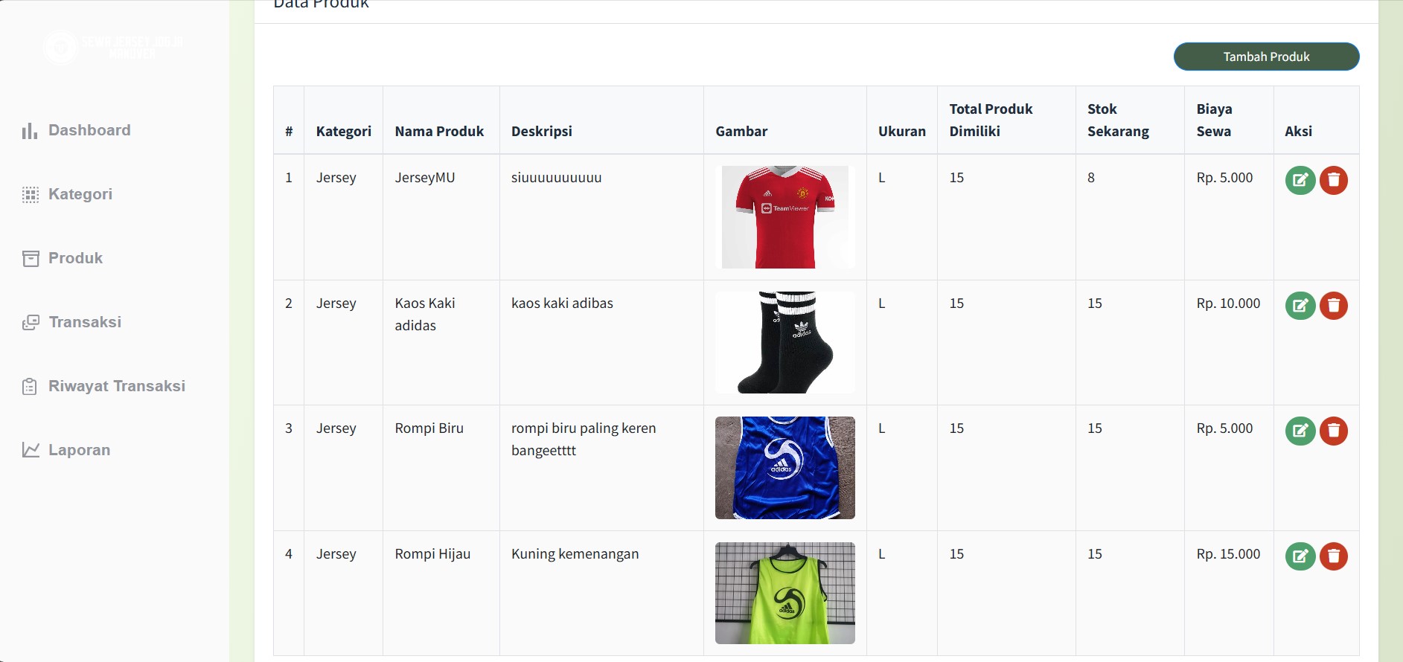Click the Laporan line chart icon
The width and height of the screenshot is (1403, 662).
(x=31, y=450)
